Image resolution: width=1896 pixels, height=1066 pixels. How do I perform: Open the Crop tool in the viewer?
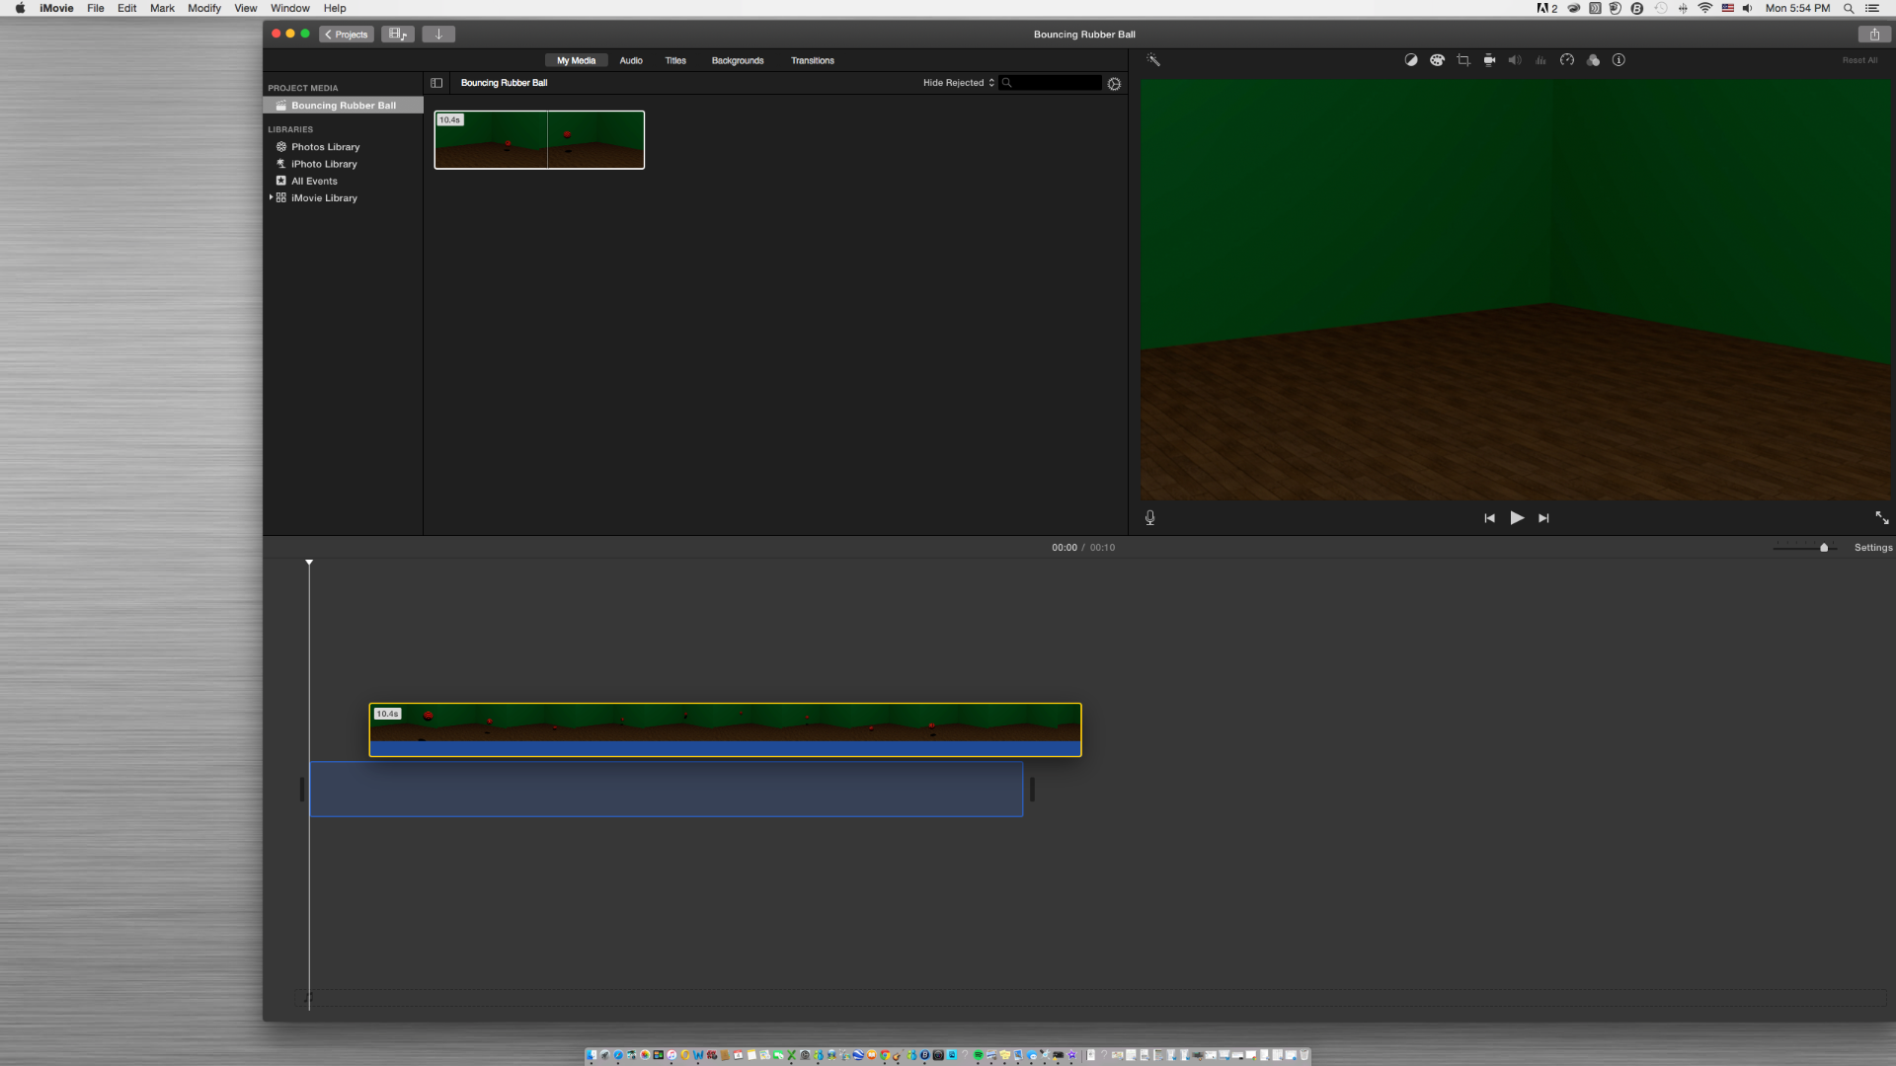(x=1462, y=60)
